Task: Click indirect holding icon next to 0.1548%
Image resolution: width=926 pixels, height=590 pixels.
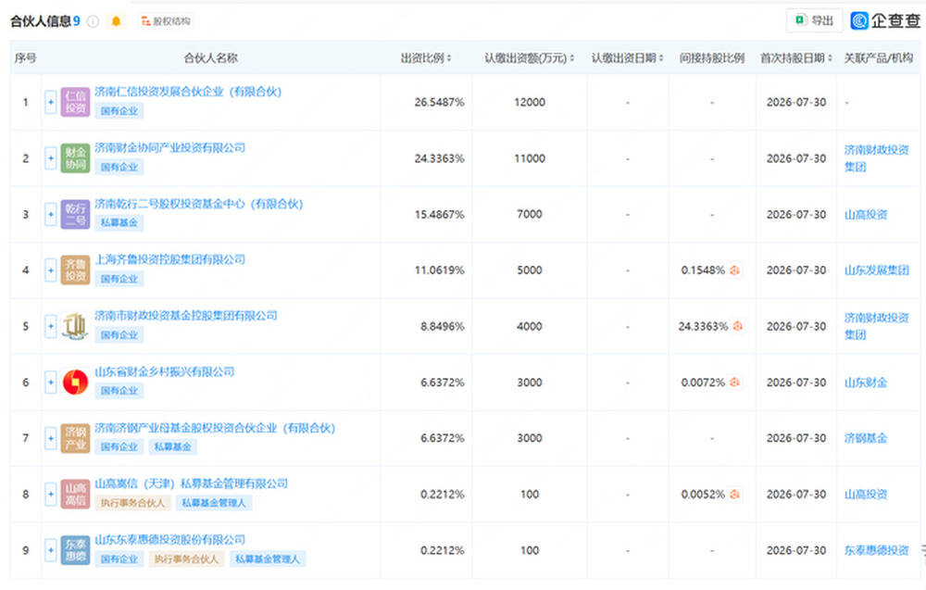Action: click(x=734, y=270)
